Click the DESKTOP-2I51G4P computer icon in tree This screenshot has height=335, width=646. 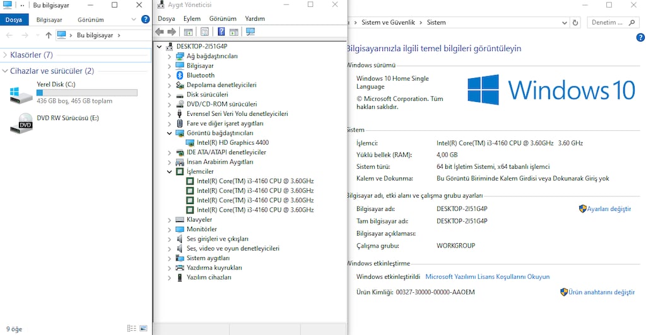[169, 47]
